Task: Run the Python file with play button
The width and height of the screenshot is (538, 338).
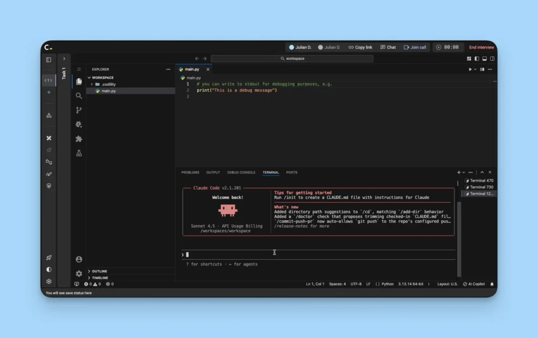Action: (470, 69)
